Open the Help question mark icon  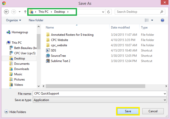162,20
